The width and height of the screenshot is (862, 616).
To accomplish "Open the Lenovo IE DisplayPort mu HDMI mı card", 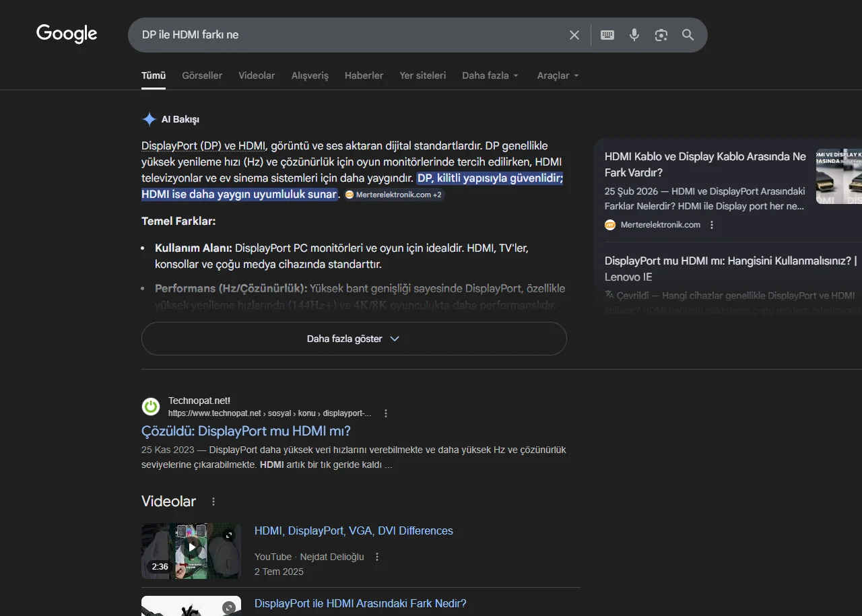I will tap(731, 269).
